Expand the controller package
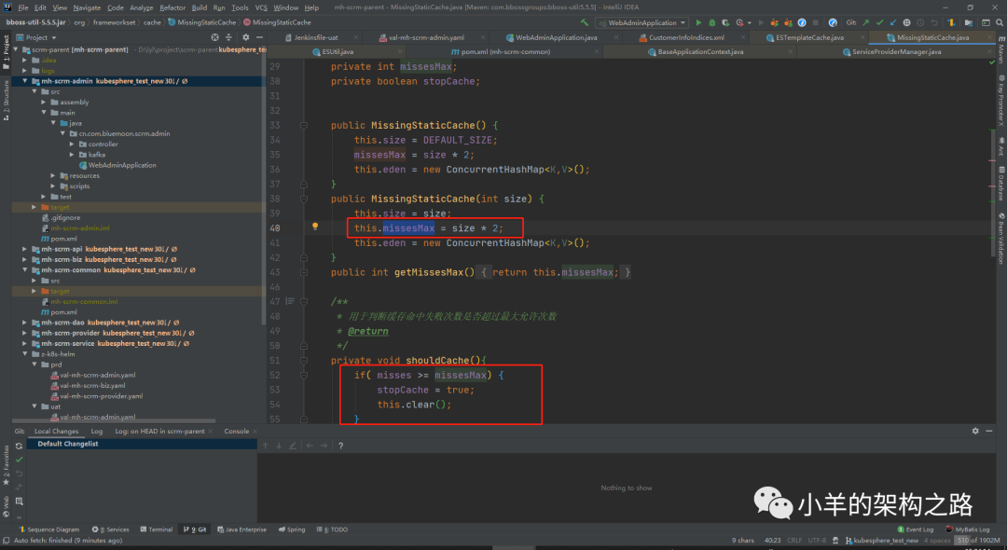The image size is (1007, 550). tap(72, 144)
